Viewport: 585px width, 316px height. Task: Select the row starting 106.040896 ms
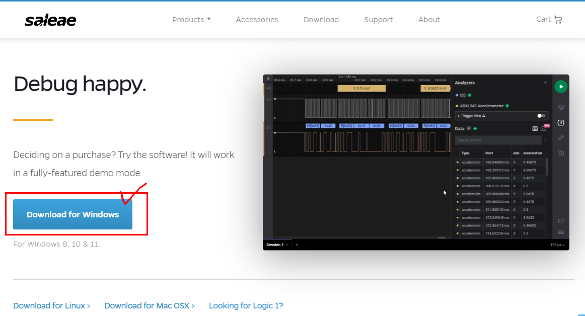tap(500, 163)
